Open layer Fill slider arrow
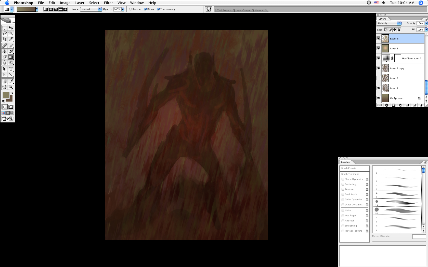This screenshot has width=428, height=267. (426, 30)
